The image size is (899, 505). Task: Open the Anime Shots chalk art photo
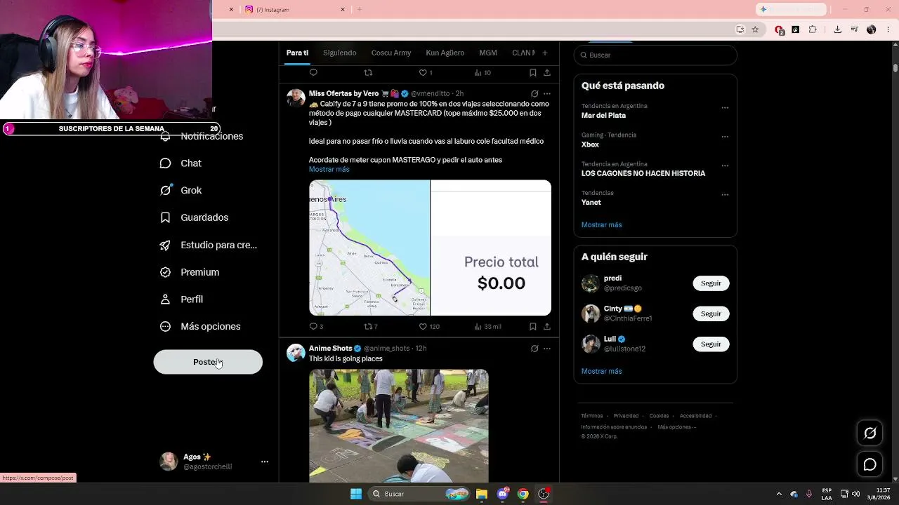point(398,426)
